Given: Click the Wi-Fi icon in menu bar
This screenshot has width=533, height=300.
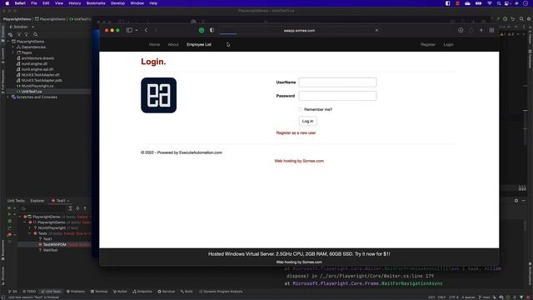Looking at the screenshot, I should 490,3.
